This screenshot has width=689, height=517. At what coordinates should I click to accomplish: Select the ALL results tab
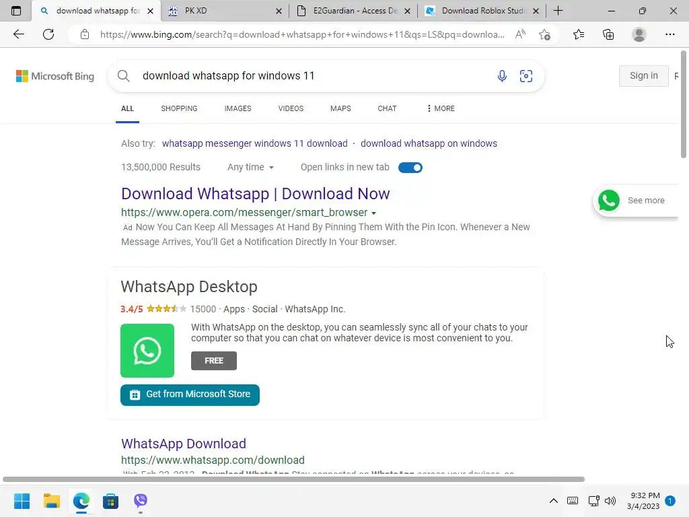127,108
